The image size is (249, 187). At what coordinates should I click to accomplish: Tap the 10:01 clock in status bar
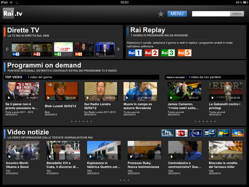[124, 2]
